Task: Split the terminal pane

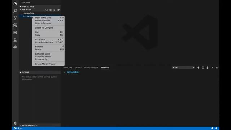Action: 203,68
